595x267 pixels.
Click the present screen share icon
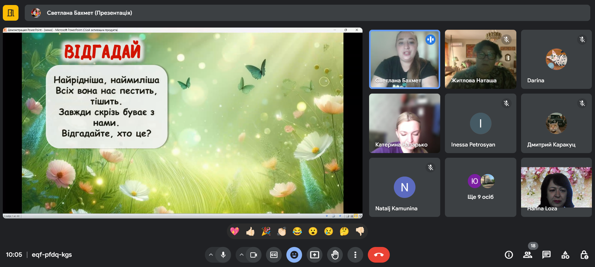[x=315, y=255]
